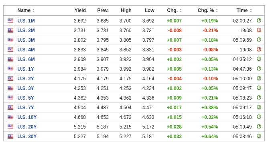
Task: Select the 02:00:27 time in U.S. 1M row
Action: (242, 21)
